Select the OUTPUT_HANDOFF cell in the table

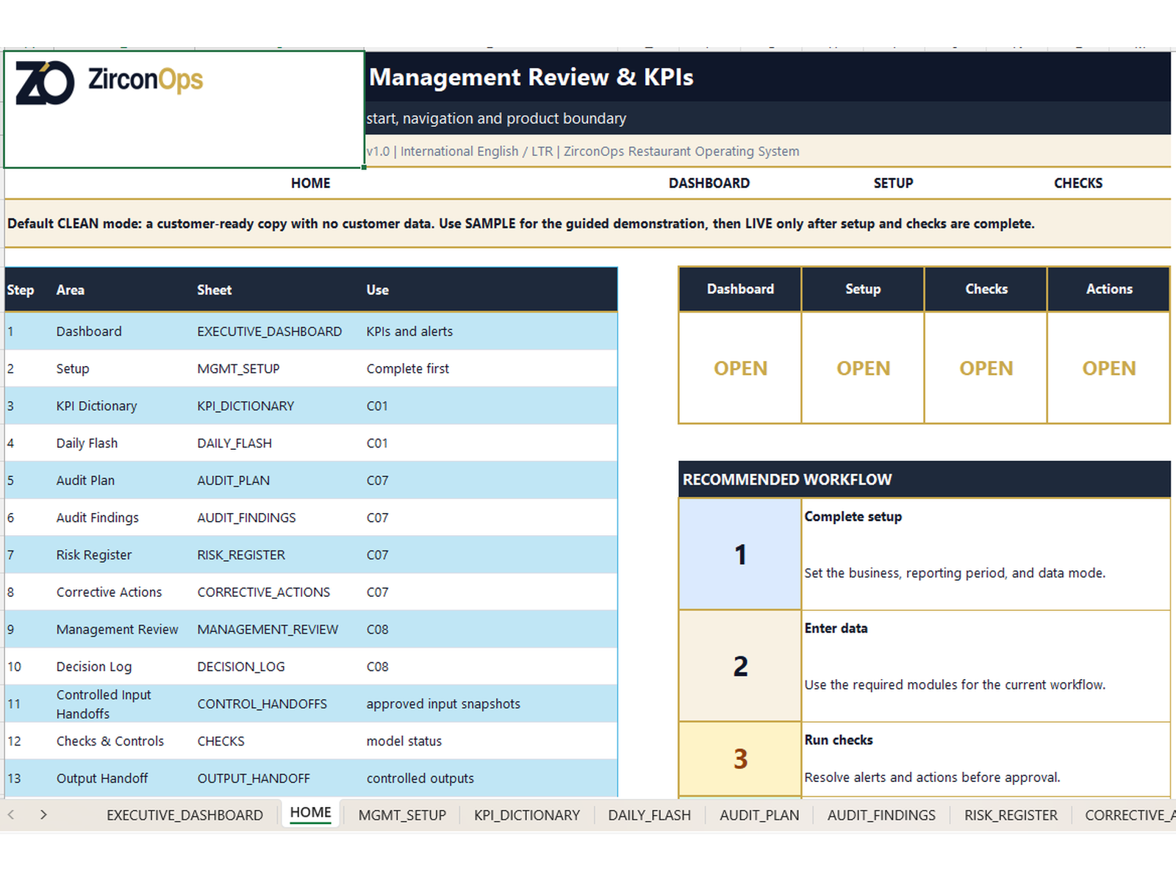279,778
